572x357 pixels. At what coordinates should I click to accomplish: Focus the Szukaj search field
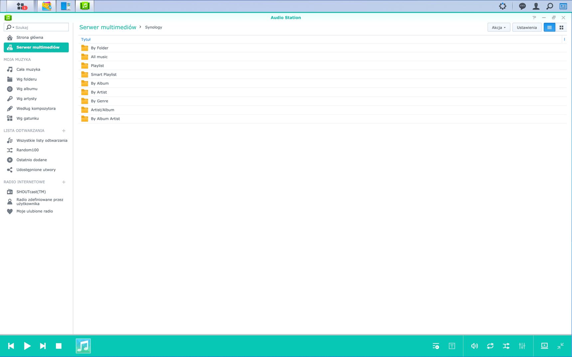tap(41, 27)
